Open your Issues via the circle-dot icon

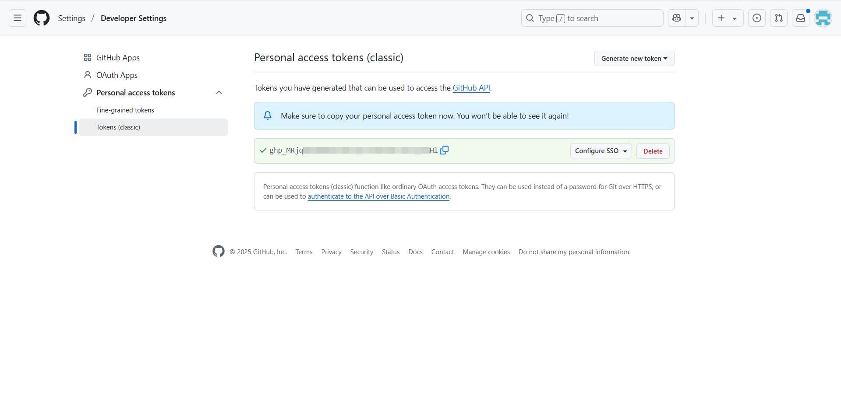click(x=757, y=18)
